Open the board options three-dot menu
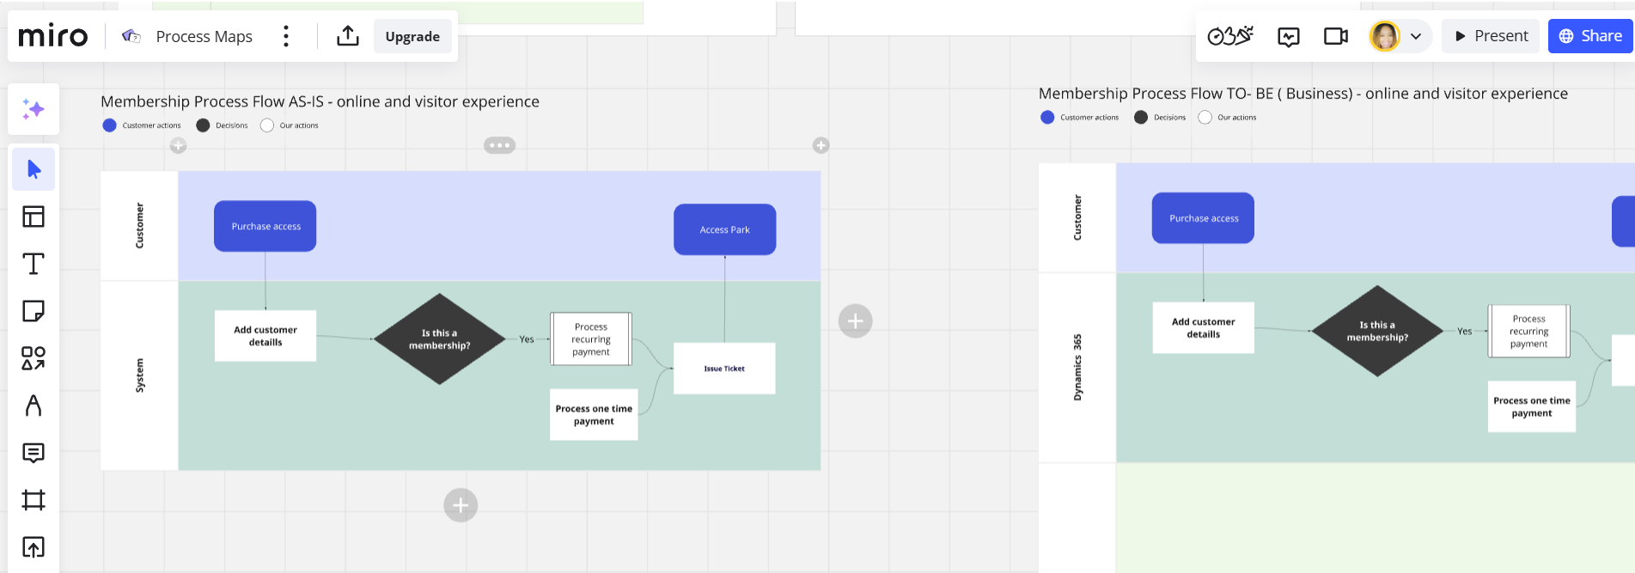The height and width of the screenshot is (573, 1635). 286,36
